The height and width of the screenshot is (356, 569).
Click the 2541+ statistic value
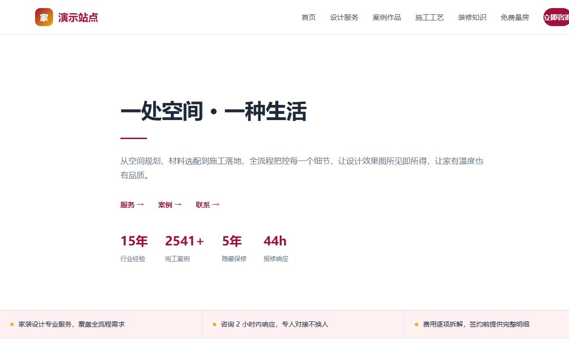(x=184, y=241)
